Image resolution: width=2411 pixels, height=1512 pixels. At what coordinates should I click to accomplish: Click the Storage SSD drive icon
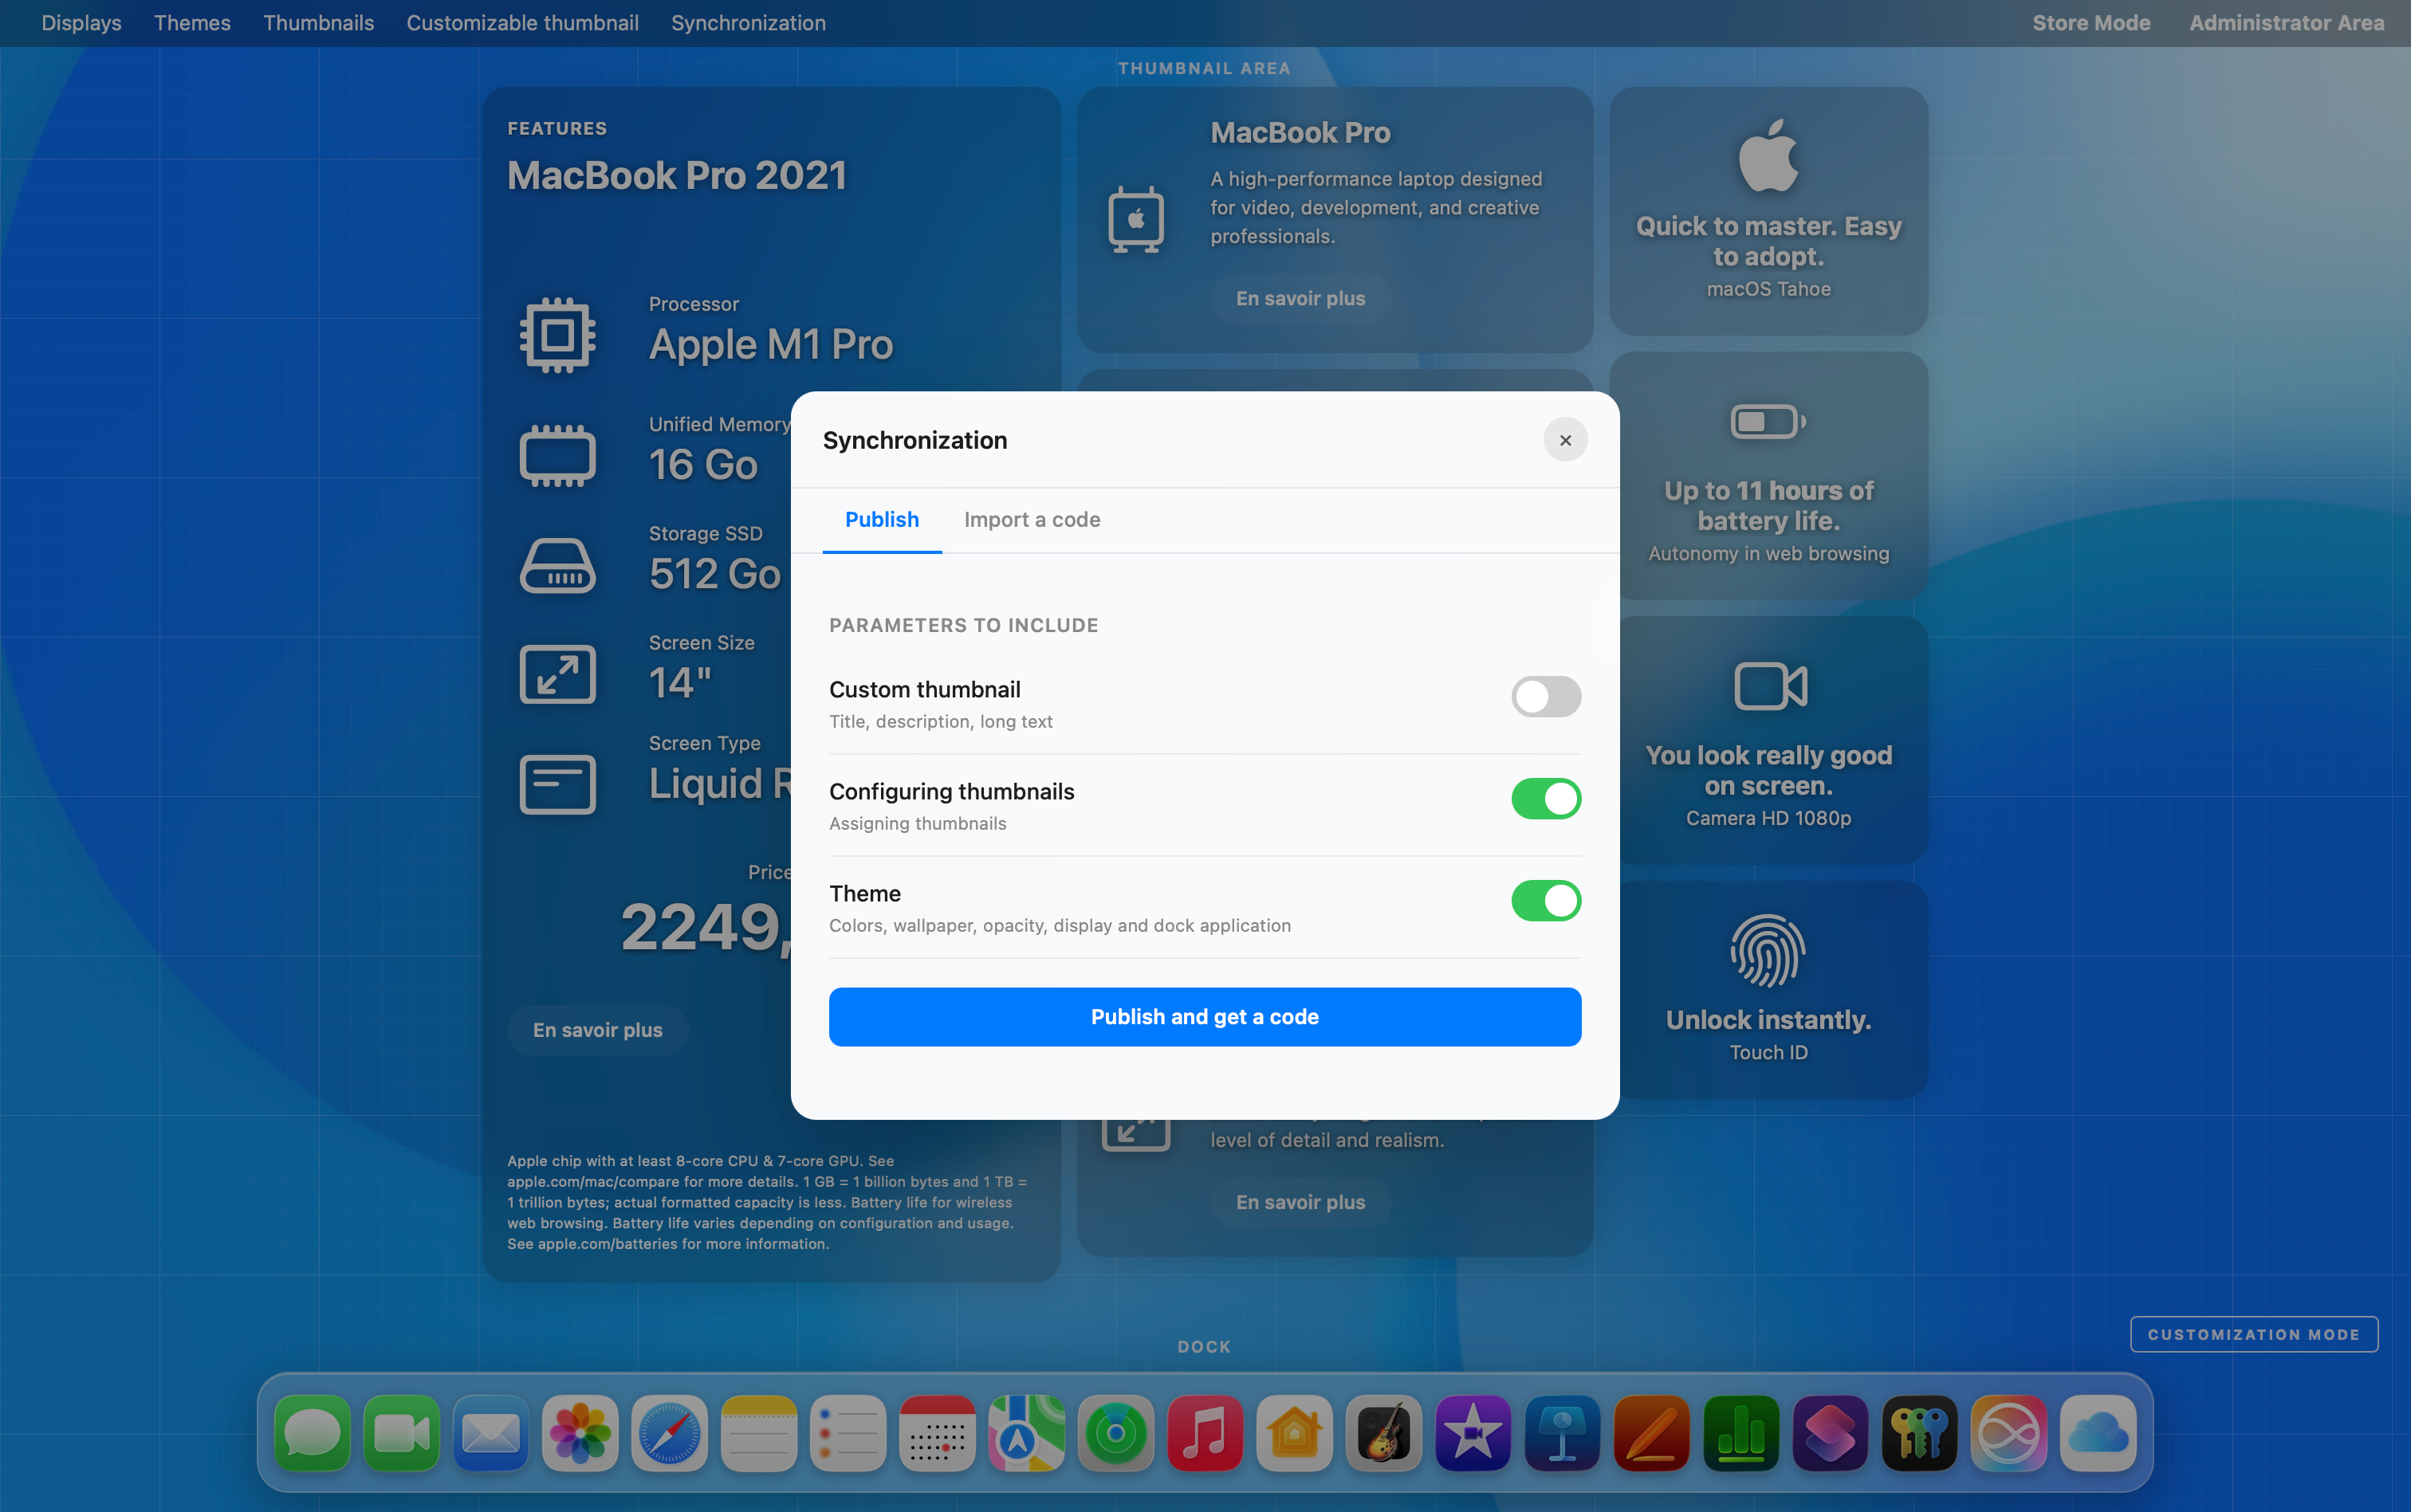(558, 565)
